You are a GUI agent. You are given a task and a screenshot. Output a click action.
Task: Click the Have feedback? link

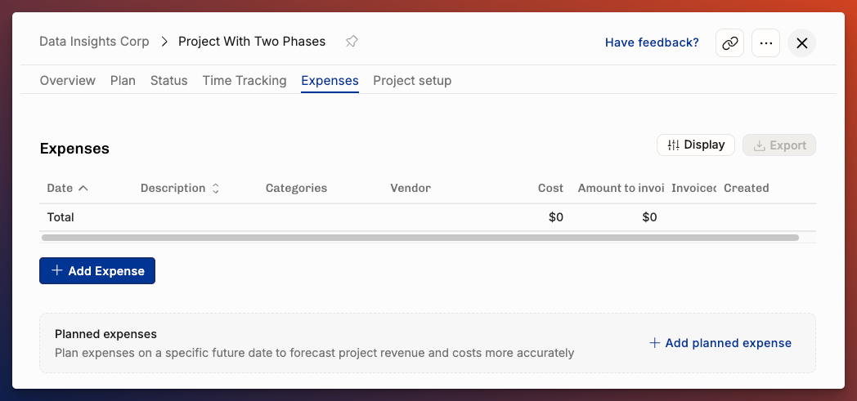pyautogui.click(x=652, y=42)
